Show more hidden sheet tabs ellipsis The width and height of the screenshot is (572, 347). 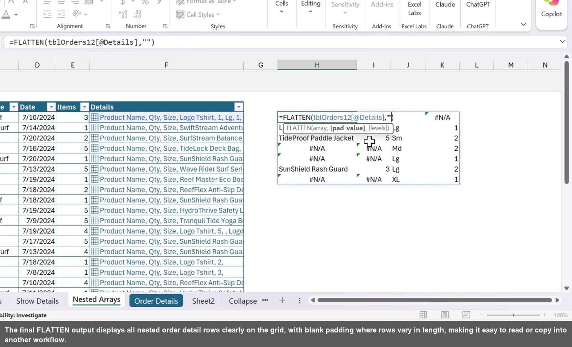point(265,300)
